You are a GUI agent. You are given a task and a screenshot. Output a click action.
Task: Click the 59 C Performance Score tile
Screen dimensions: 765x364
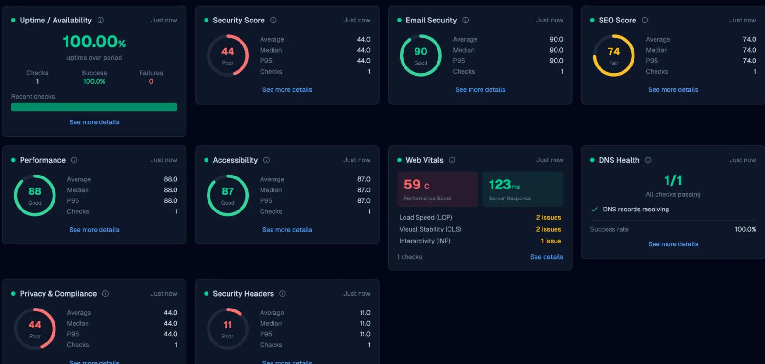tap(437, 189)
